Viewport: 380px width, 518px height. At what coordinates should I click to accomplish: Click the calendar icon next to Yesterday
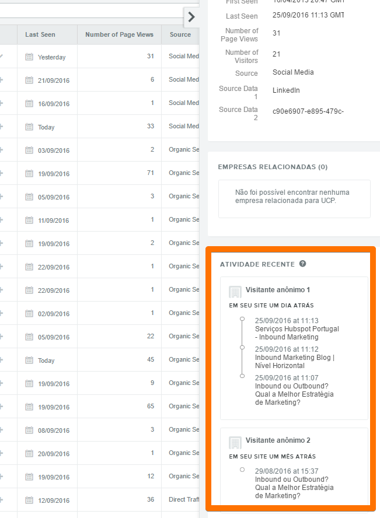point(29,57)
